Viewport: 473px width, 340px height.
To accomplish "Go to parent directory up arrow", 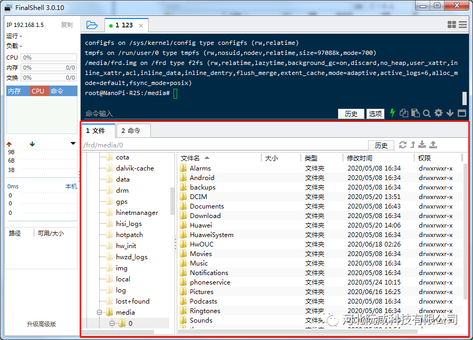I will (x=413, y=145).
